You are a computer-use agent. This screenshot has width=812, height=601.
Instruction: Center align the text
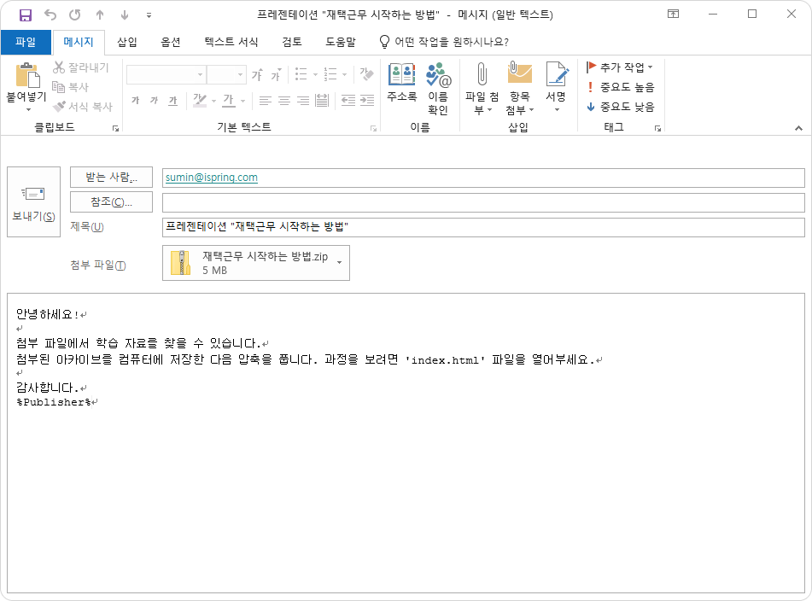click(283, 101)
